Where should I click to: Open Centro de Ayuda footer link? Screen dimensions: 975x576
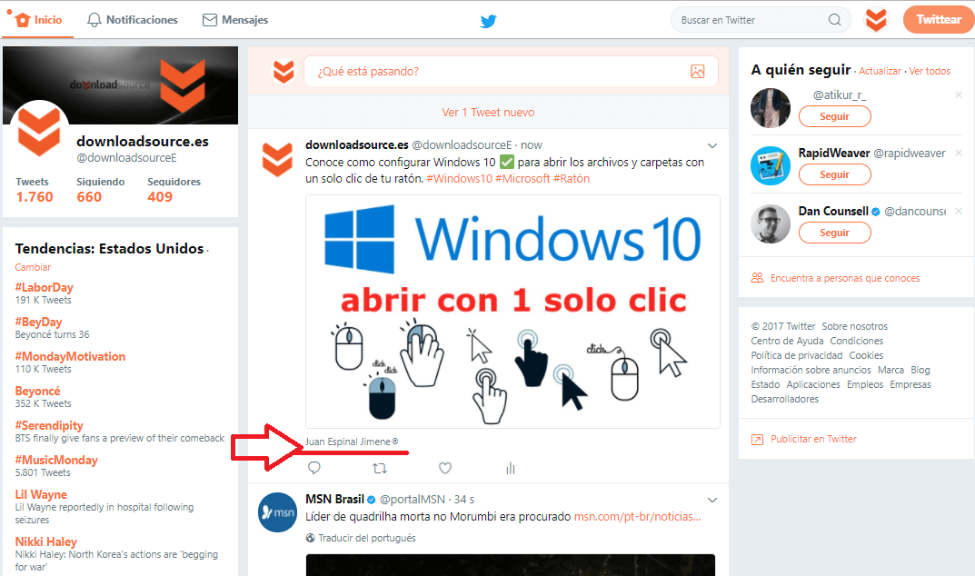tap(787, 341)
